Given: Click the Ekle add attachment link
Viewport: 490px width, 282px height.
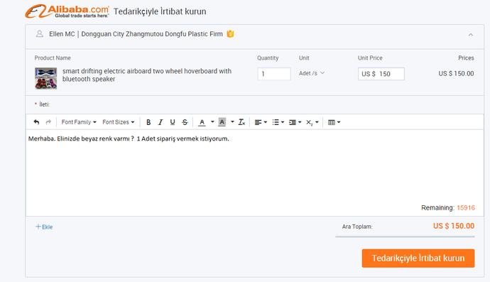Looking at the screenshot, I should tap(44, 227).
